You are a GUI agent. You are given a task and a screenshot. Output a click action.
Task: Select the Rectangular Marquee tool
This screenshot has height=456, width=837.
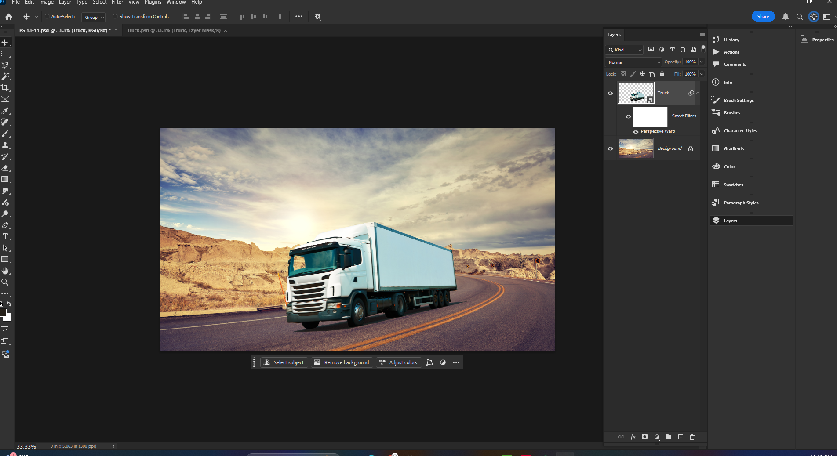click(x=5, y=54)
